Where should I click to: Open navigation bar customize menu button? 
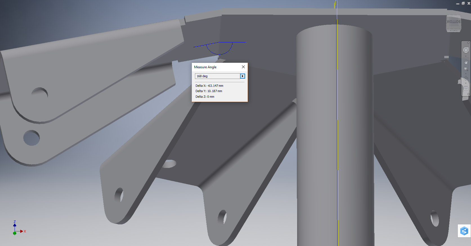coord(468,94)
